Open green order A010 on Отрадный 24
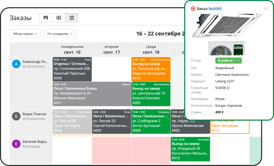This screenshot has height=166, width=274. (190, 149)
